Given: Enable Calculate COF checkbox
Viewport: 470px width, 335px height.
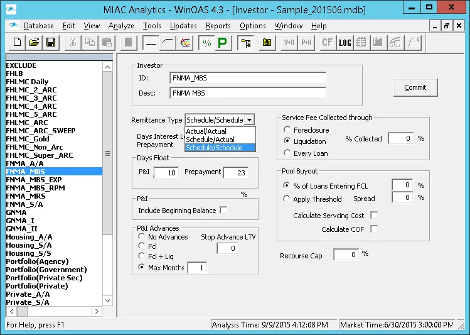Looking at the screenshot, I should click(374, 229).
